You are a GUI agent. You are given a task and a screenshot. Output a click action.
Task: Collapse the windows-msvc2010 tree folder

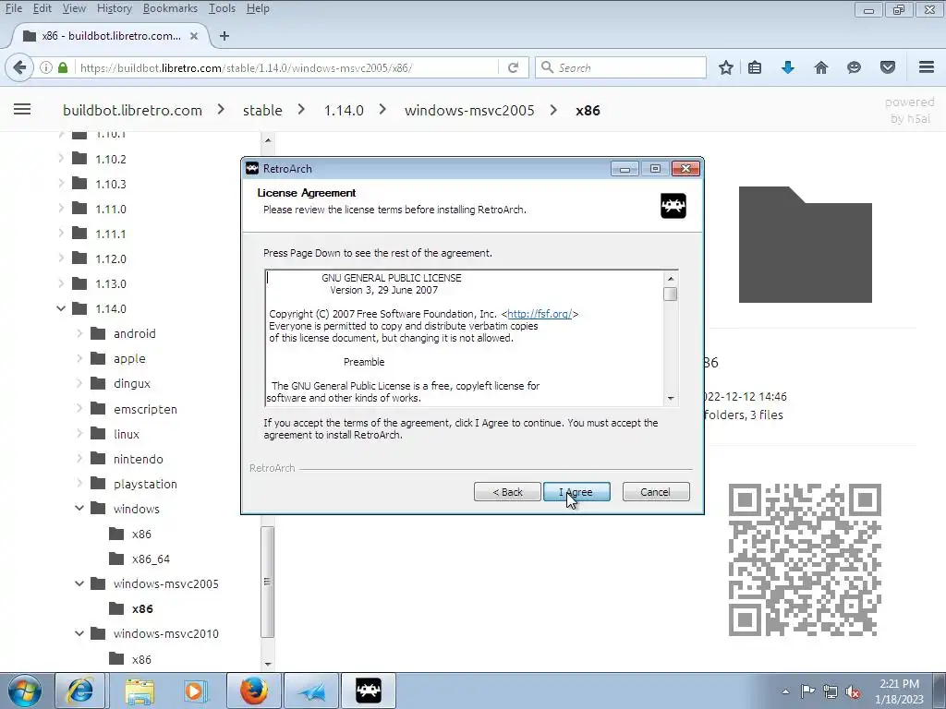pyautogui.click(x=79, y=633)
